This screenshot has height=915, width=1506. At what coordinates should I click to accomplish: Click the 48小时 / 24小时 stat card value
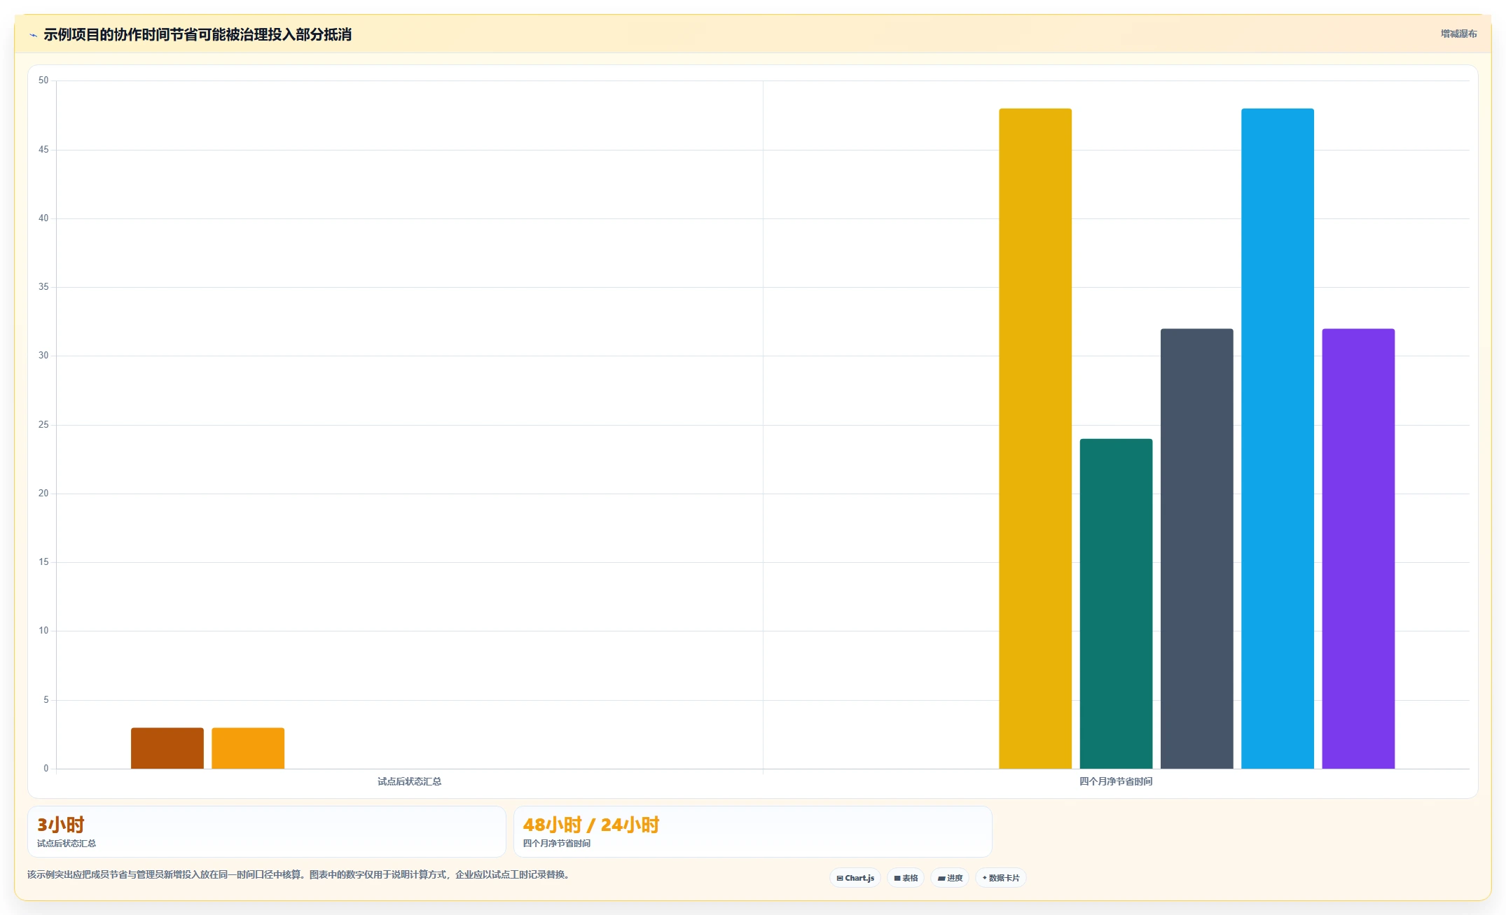click(x=591, y=825)
